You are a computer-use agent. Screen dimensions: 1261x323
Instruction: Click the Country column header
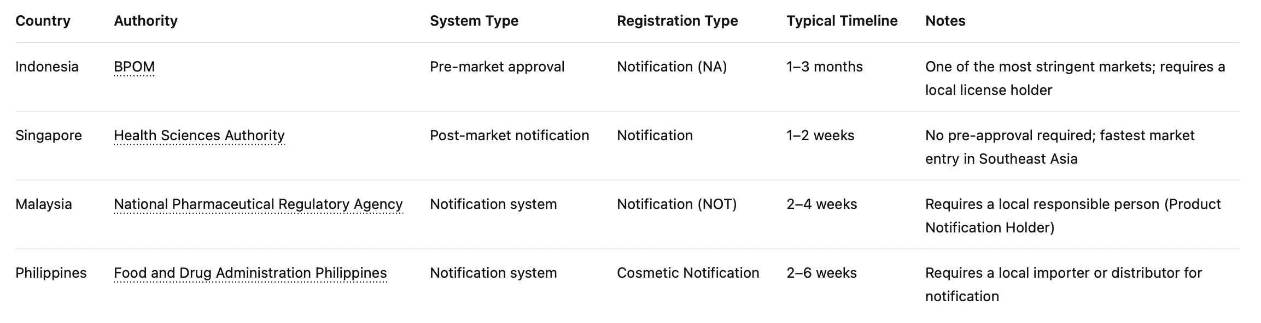tap(43, 21)
